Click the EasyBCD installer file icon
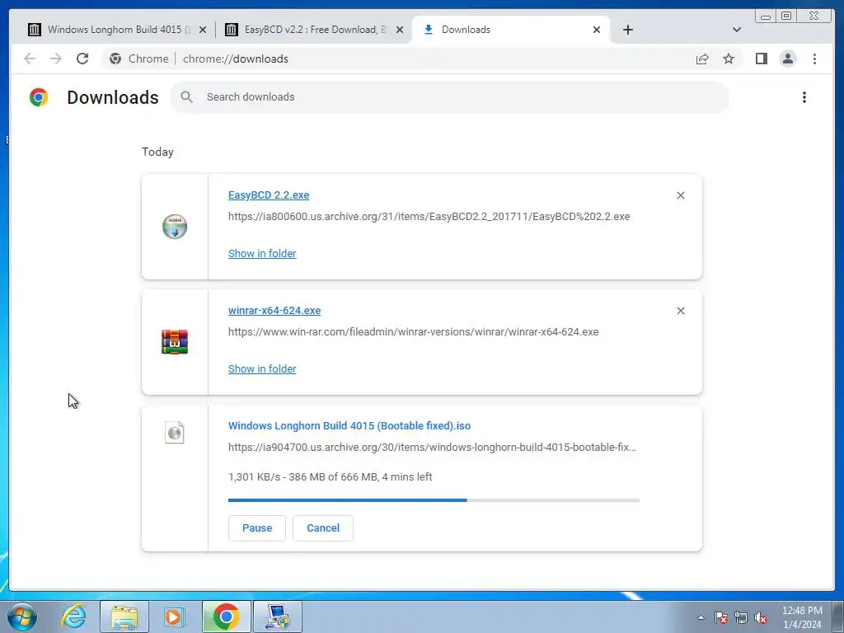Image resolution: width=844 pixels, height=633 pixels. (x=175, y=227)
